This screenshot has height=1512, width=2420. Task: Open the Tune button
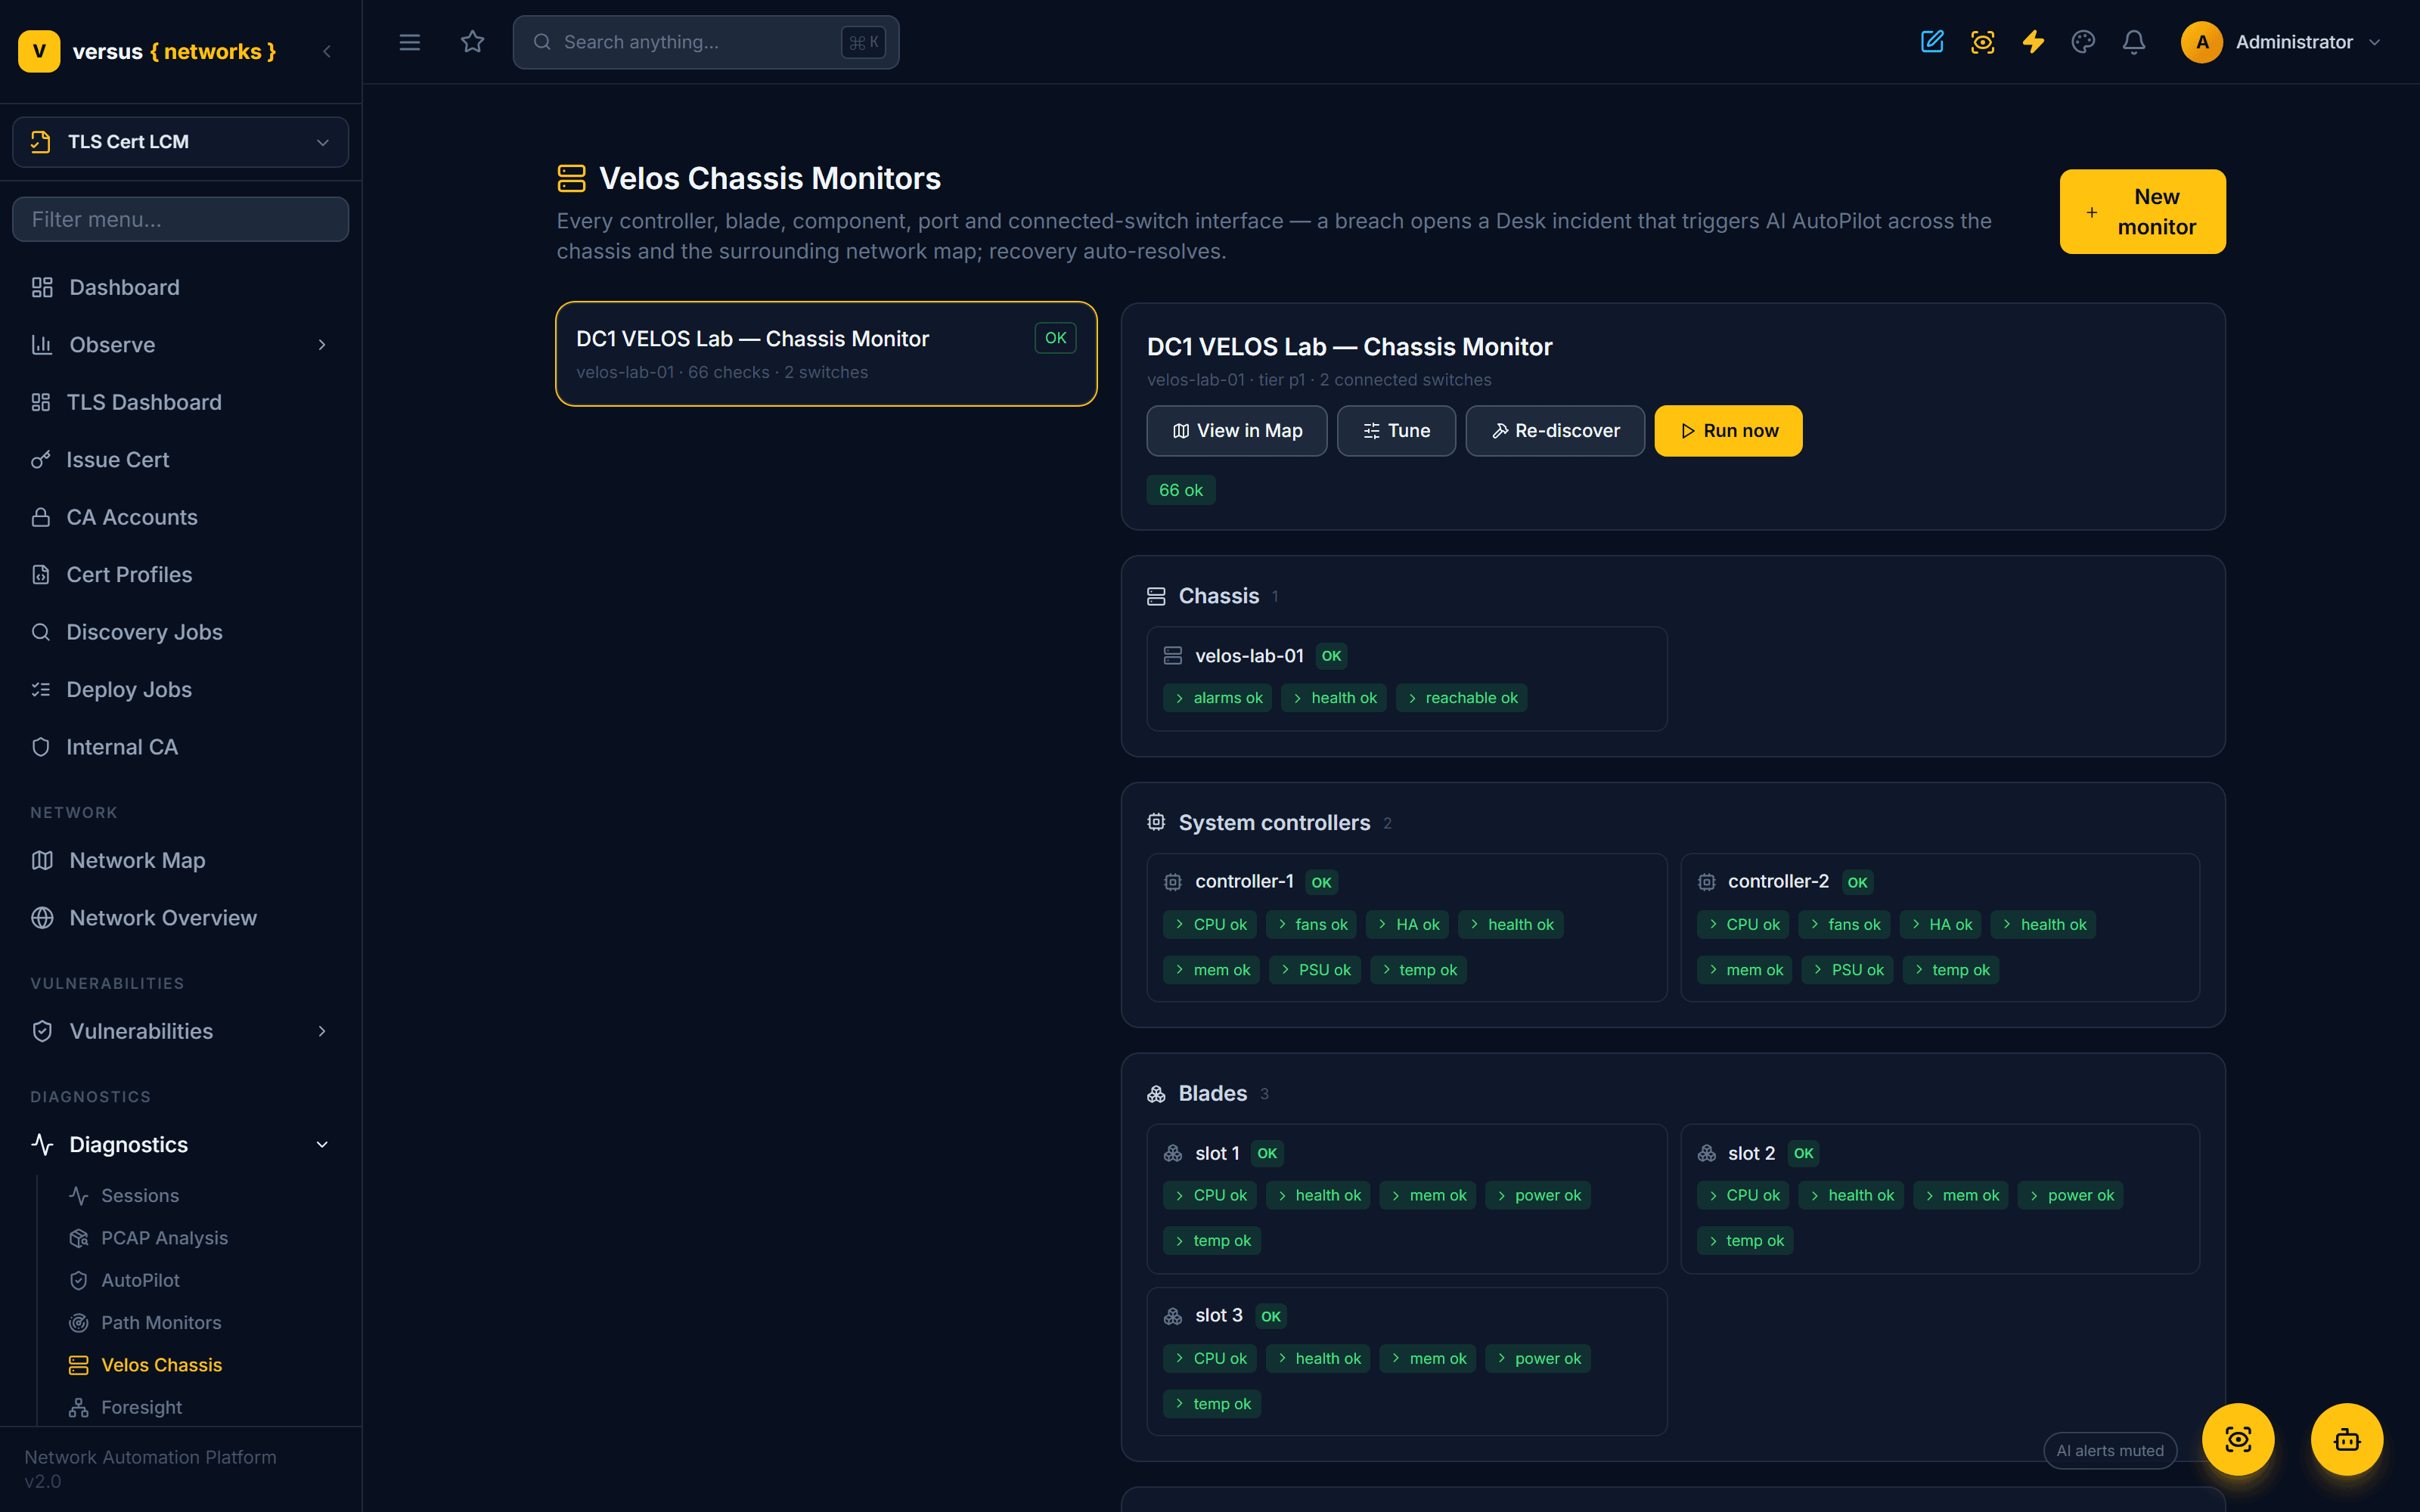pyautogui.click(x=1396, y=431)
